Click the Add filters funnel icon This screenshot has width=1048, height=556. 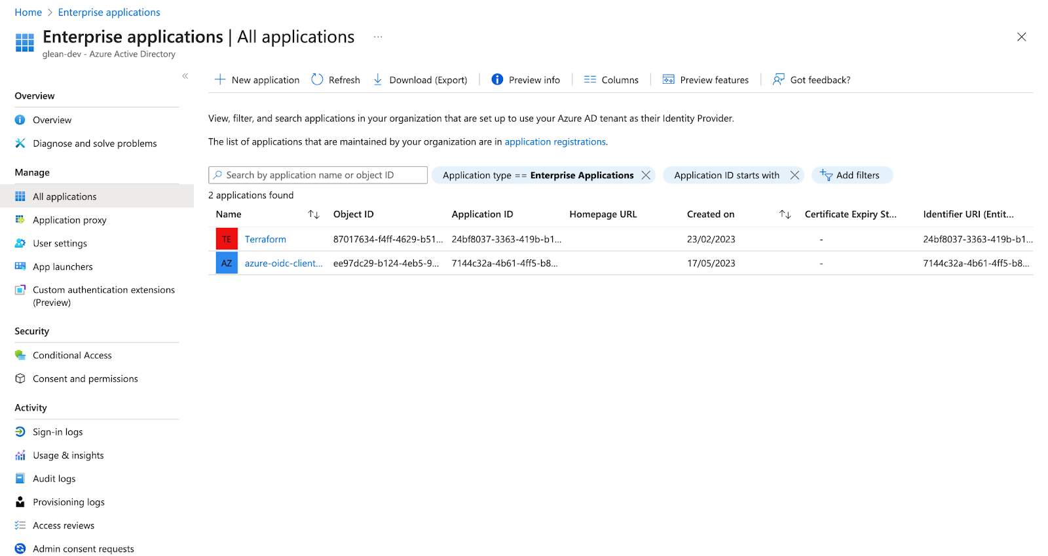point(826,175)
